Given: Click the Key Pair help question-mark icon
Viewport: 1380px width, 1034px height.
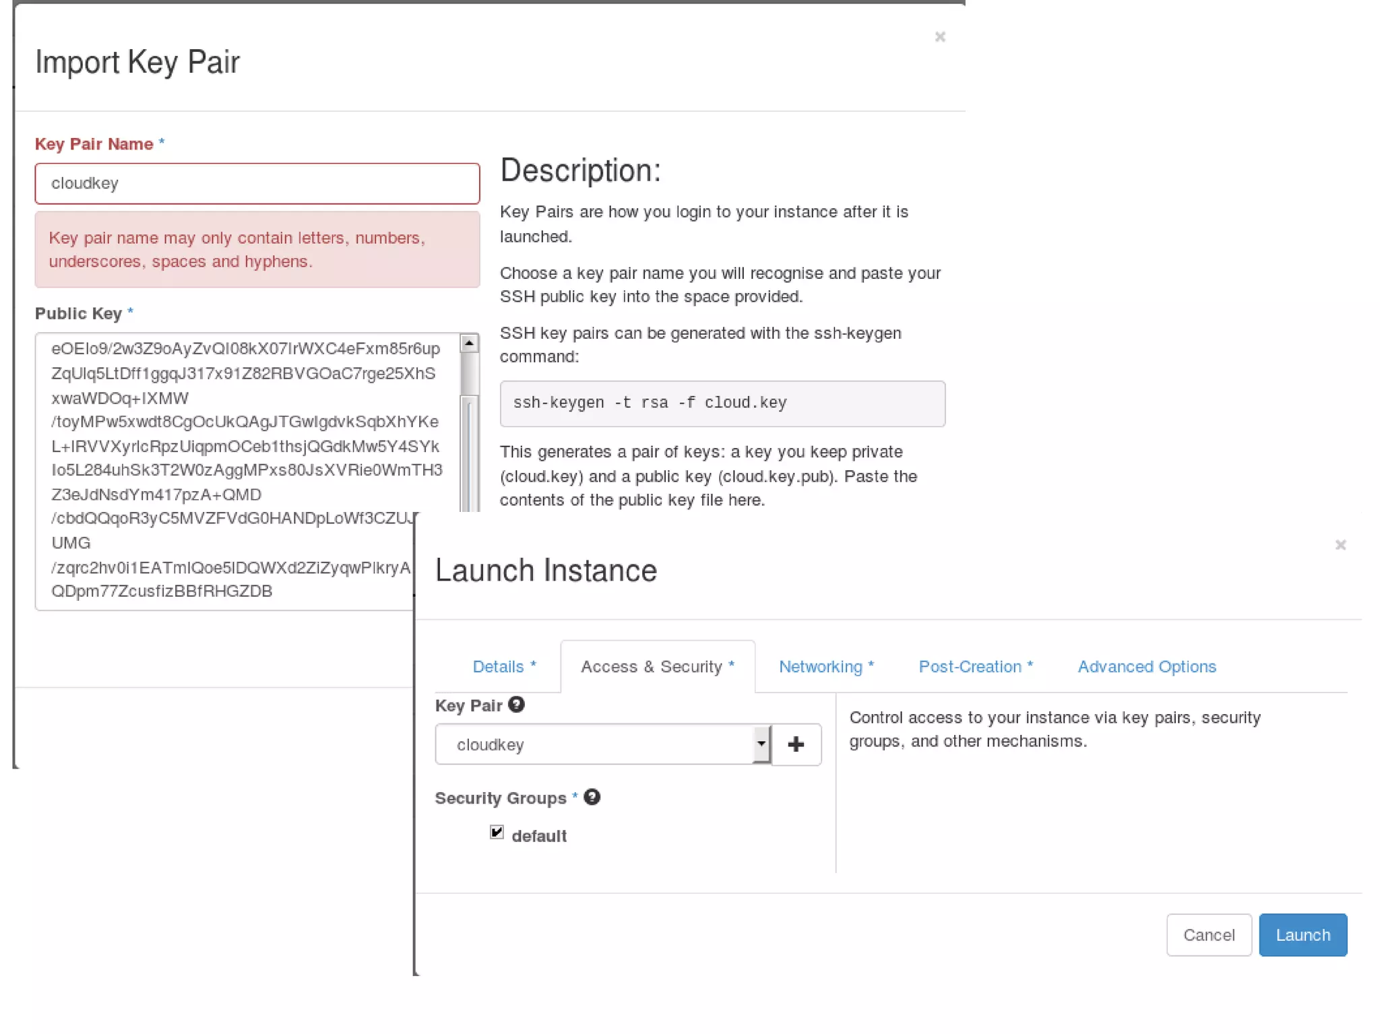Looking at the screenshot, I should pos(516,705).
